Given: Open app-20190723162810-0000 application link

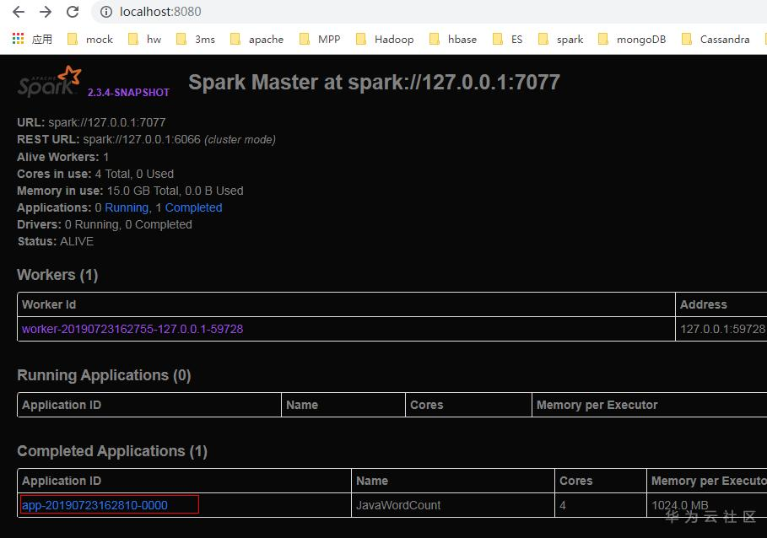Looking at the screenshot, I should click(x=95, y=505).
